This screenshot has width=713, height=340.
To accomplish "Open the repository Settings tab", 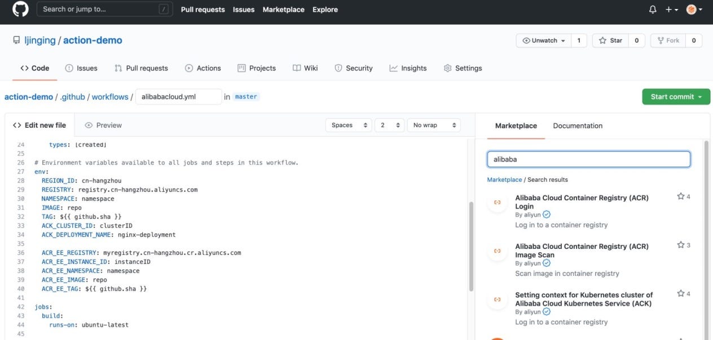I will 463,68.
